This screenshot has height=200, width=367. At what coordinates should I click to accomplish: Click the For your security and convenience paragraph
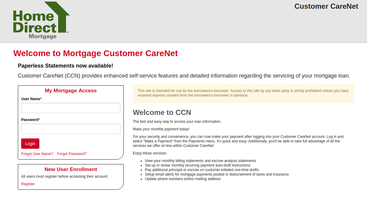point(238,141)
